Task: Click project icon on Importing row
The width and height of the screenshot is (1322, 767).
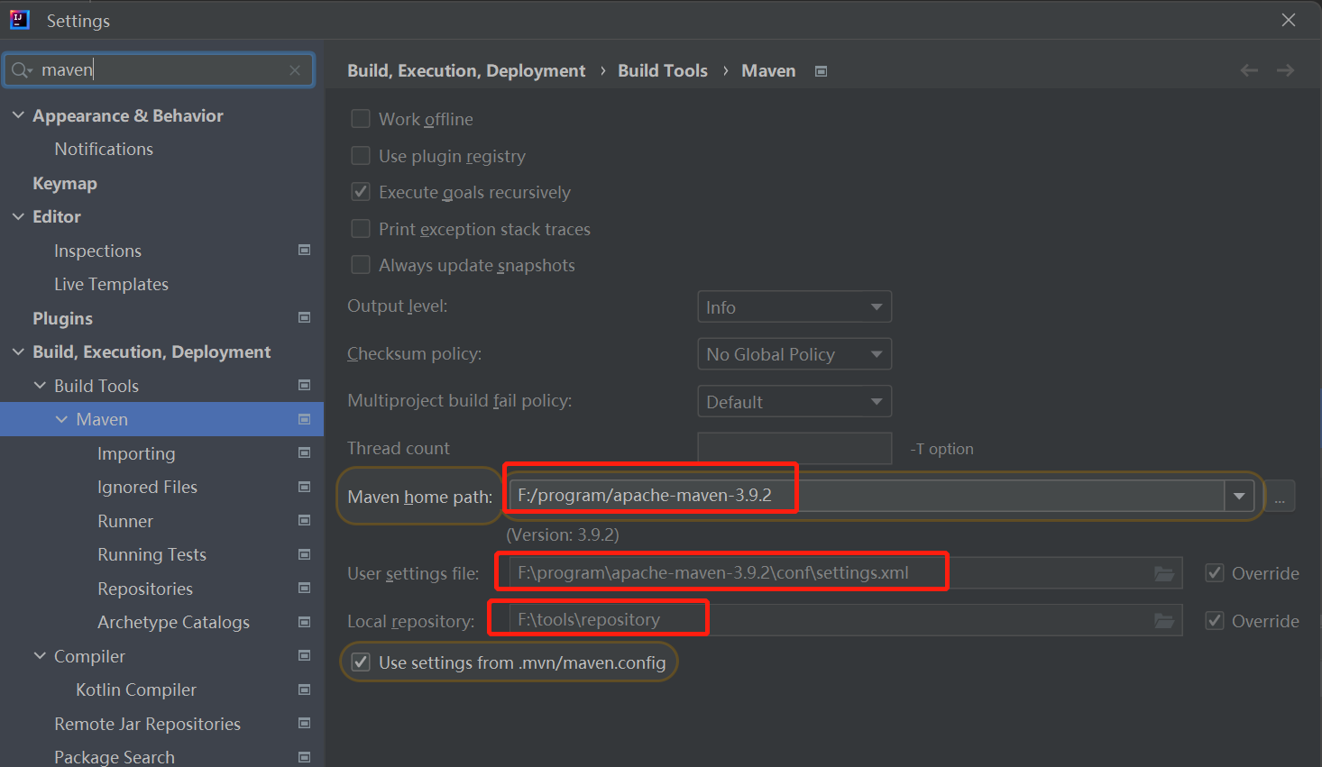Action: [305, 452]
